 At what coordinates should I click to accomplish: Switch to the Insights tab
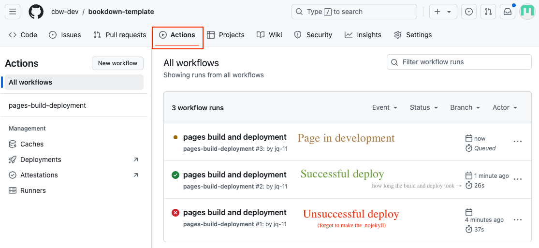tap(363, 35)
